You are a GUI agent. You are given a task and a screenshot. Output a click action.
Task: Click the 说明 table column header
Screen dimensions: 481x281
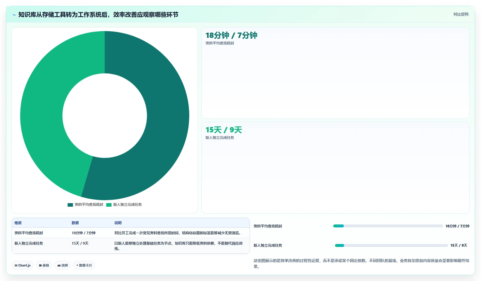tap(118, 223)
